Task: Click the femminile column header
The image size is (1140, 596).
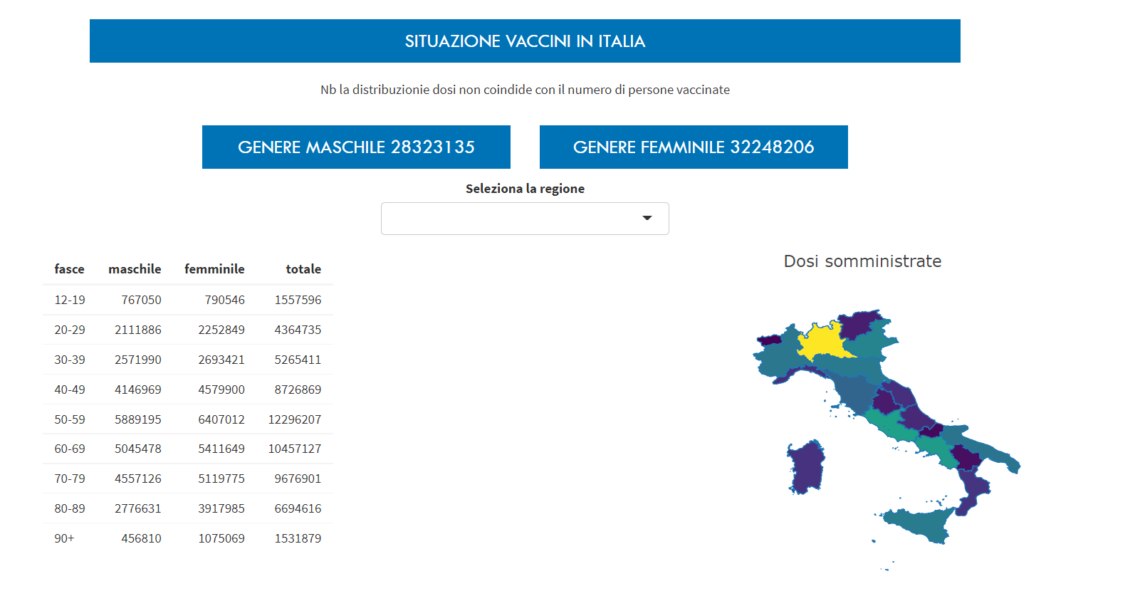Action: pos(214,269)
